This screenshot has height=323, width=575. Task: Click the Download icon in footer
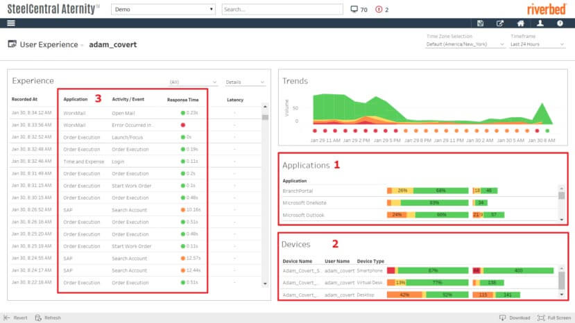click(502, 317)
